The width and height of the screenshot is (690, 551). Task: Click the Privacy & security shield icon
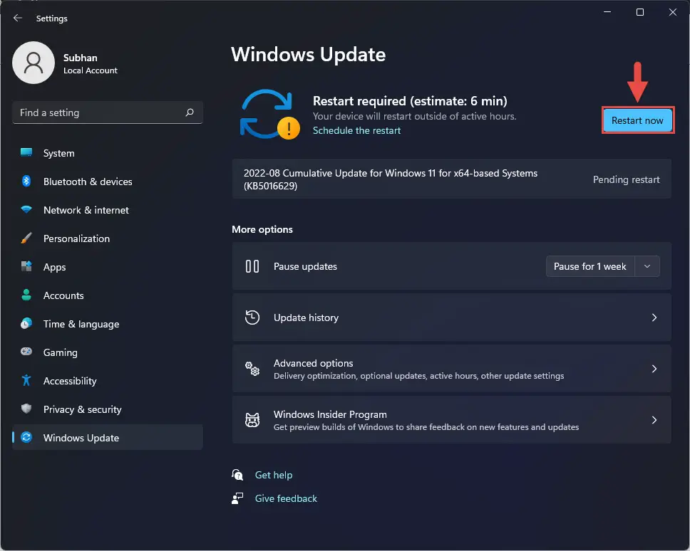[x=26, y=409]
